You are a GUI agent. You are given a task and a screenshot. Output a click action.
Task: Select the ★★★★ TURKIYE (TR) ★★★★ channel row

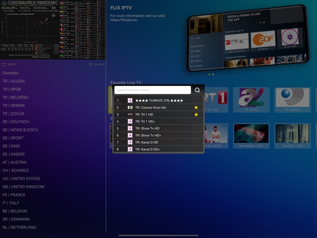point(158,100)
